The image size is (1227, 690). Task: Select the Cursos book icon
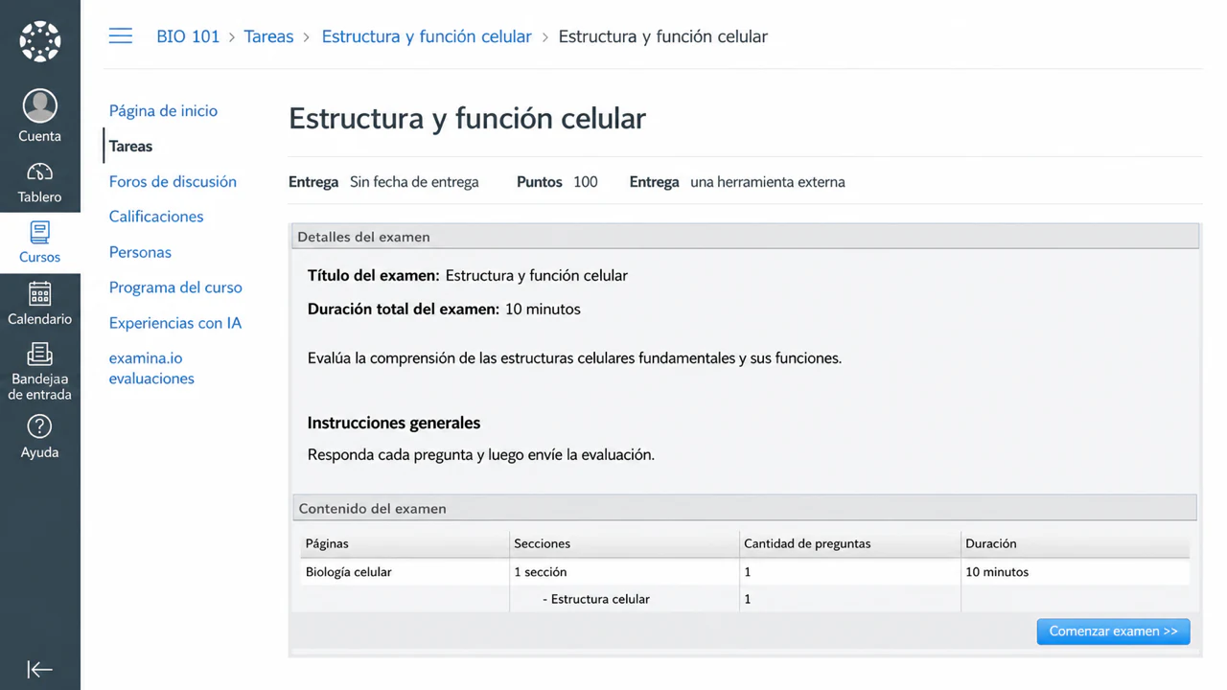pyautogui.click(x=40, y=232)
